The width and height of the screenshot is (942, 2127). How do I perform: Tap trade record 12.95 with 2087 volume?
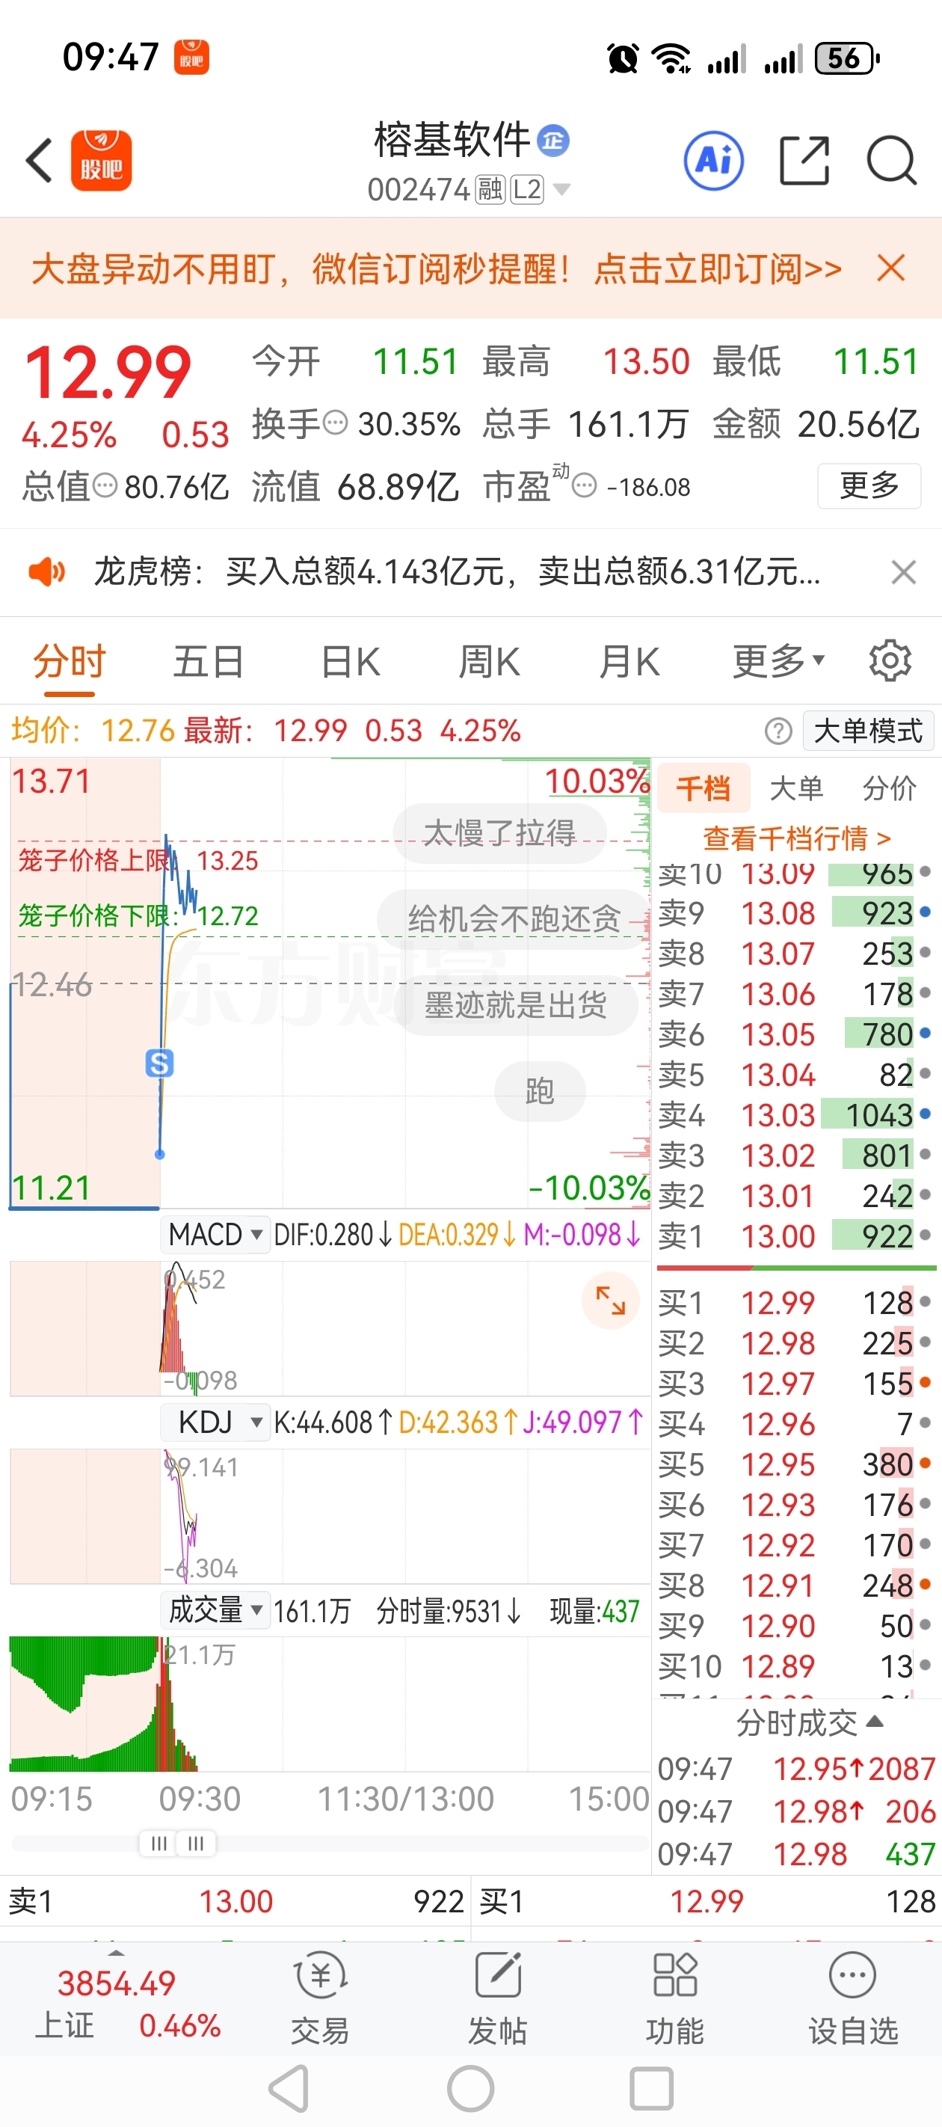(x=796, y=1769)
